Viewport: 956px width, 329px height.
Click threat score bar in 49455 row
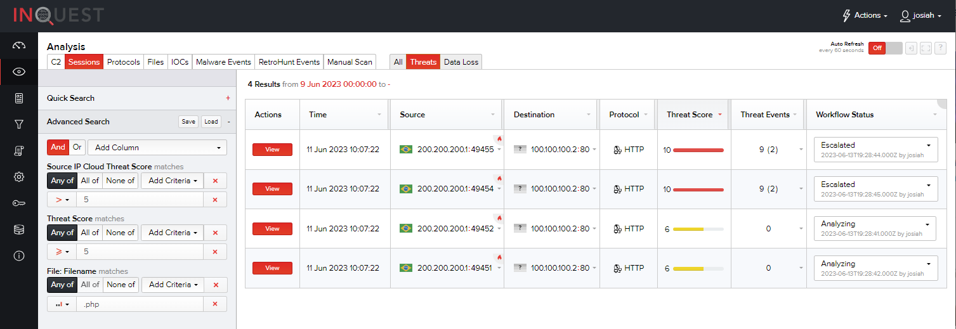698,150
